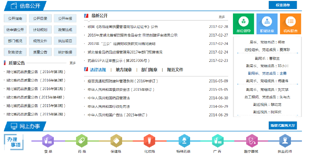Viewport: 309px width, 158px height.
Task: Open the 特殊药品 service icon
Action: (x=183, y=141)
